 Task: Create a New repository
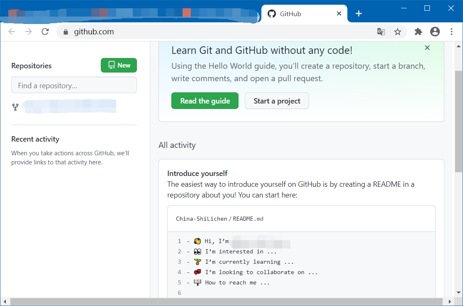[x=119, y=65]
